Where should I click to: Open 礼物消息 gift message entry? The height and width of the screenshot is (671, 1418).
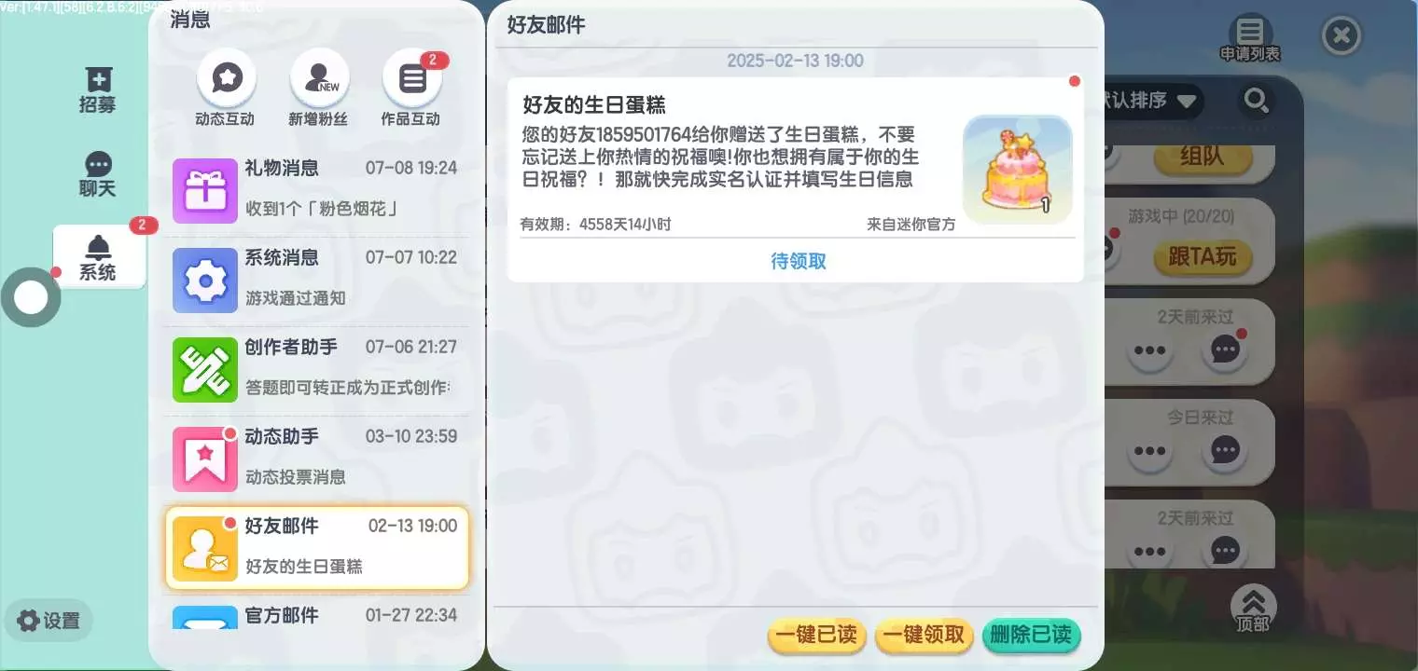(x=317, y=191)
